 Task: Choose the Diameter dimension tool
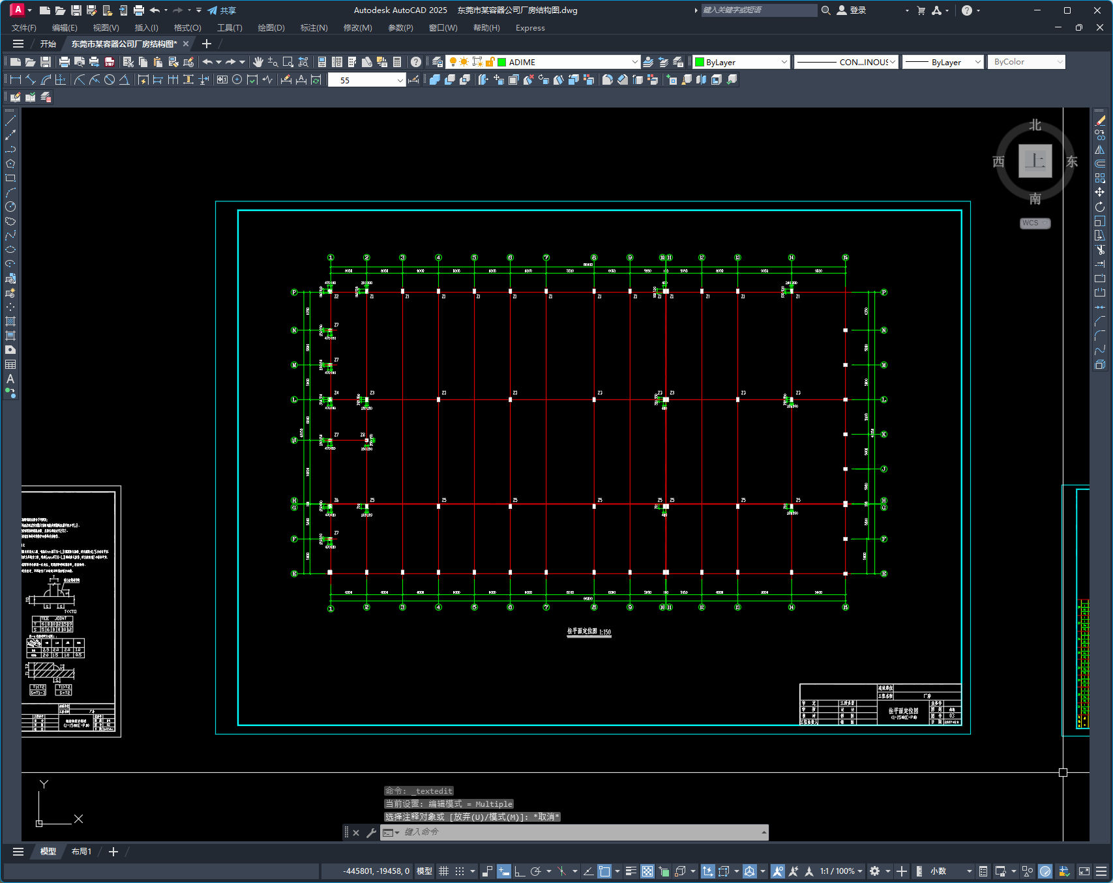click(110, 80)
